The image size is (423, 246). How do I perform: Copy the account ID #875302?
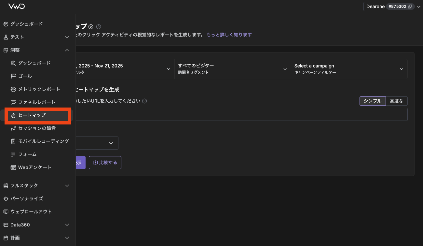(410, 6)
